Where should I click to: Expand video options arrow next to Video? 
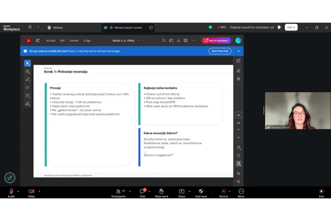[x=39, y=191]
